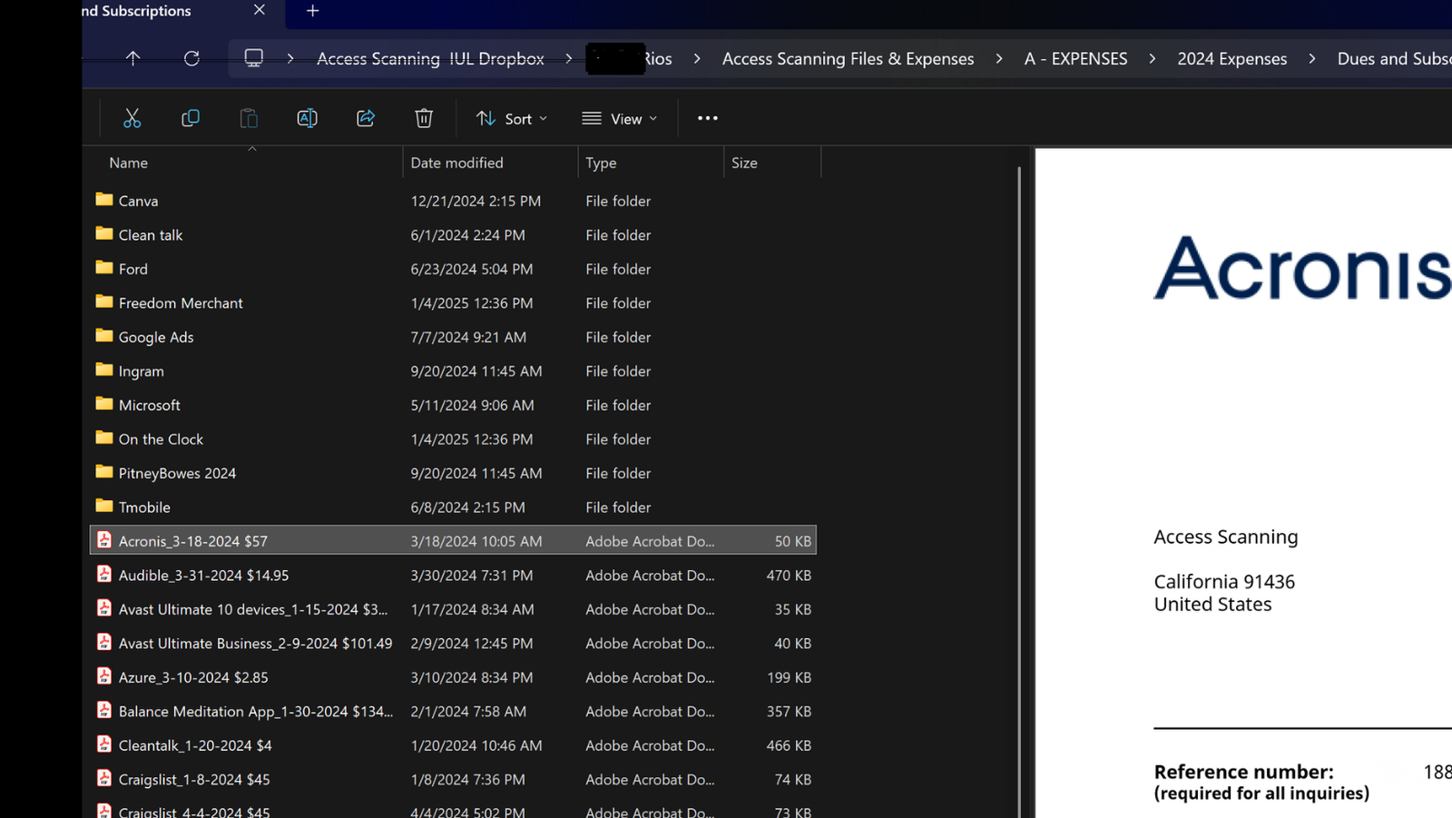Expand chevron after 2024 Expenses breadcrumb
The height and width of the screenshot is (818, 1452).
(1312, 58)
